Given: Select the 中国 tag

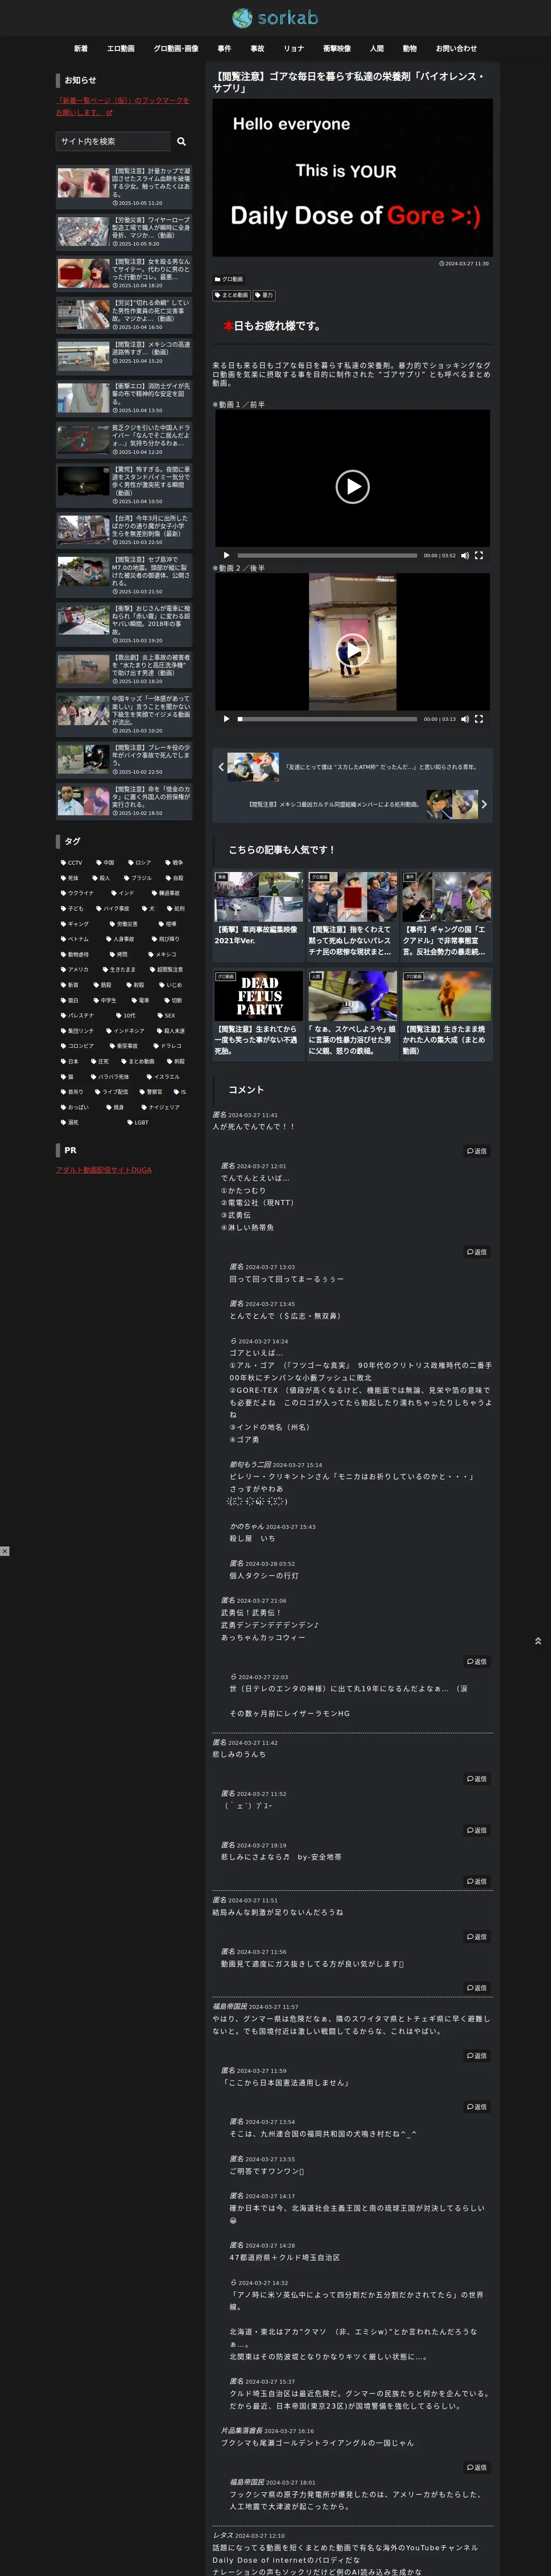Looking at the screenshot, I should click(106, 862).
